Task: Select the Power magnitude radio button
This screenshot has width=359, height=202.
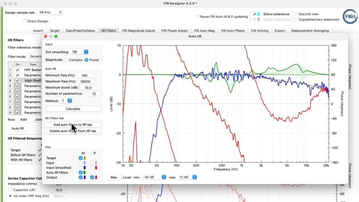Action: click(86, 60)
